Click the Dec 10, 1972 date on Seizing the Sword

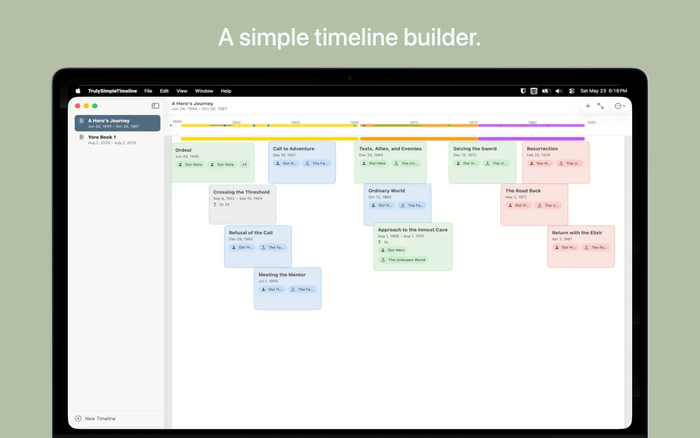point(465,155)
